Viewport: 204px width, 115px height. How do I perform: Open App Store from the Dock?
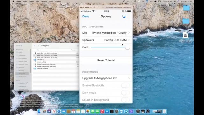(x=107, y=111)
